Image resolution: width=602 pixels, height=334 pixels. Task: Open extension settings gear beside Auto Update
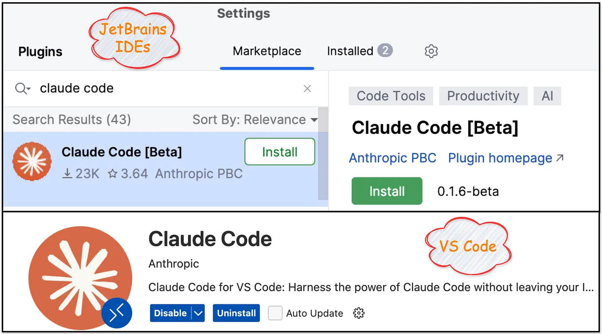(359, 313)
